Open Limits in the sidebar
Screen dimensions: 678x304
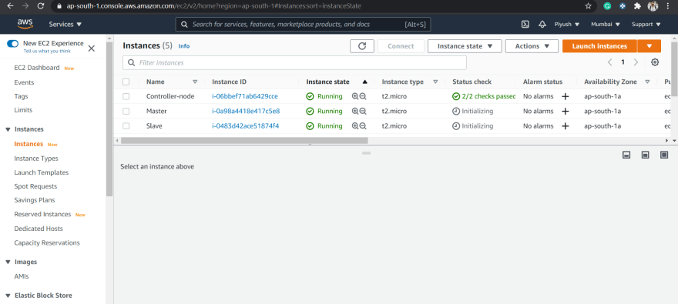tap(23, 110)
